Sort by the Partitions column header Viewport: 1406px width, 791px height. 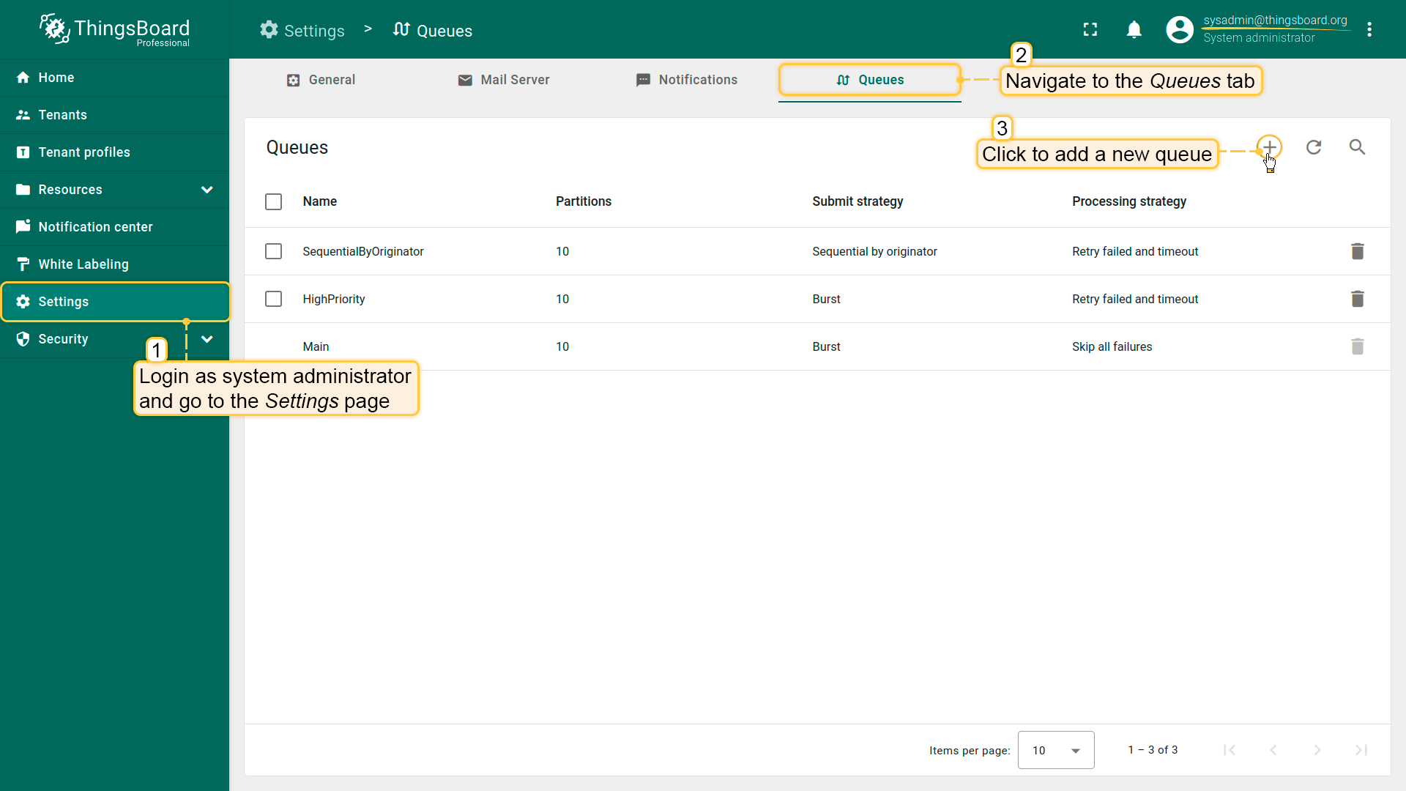click(x=583, y=201)
